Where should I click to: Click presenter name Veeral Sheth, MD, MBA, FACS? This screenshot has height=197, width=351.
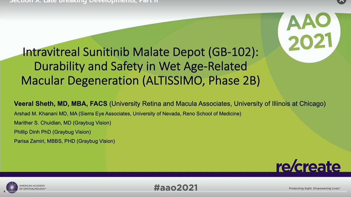coord(61,104)
